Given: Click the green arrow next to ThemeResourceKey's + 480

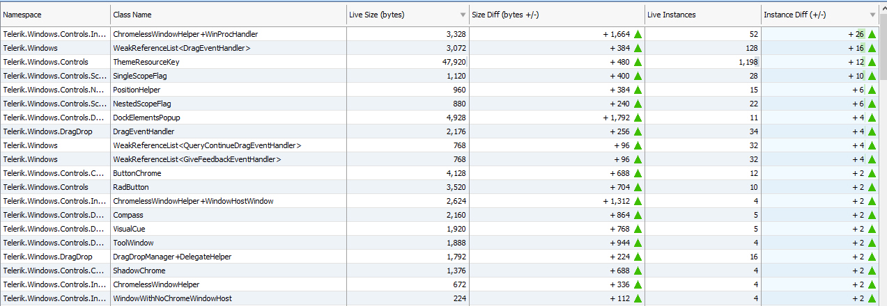Looking at the screenshot, I should pyautogui.click(x=638, y=62).
